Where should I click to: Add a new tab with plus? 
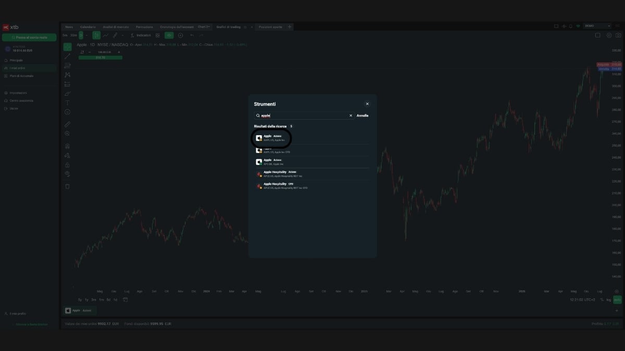tap(290, 27)
